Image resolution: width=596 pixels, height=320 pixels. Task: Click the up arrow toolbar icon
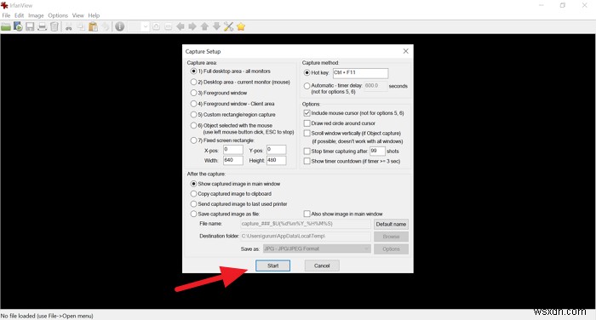[204, 26]
